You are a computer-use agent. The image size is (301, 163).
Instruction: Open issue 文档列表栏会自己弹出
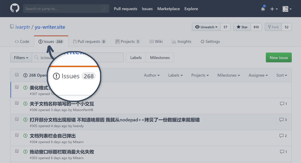(x=53, y=136)
